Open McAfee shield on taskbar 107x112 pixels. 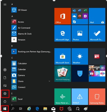(61, 109)
